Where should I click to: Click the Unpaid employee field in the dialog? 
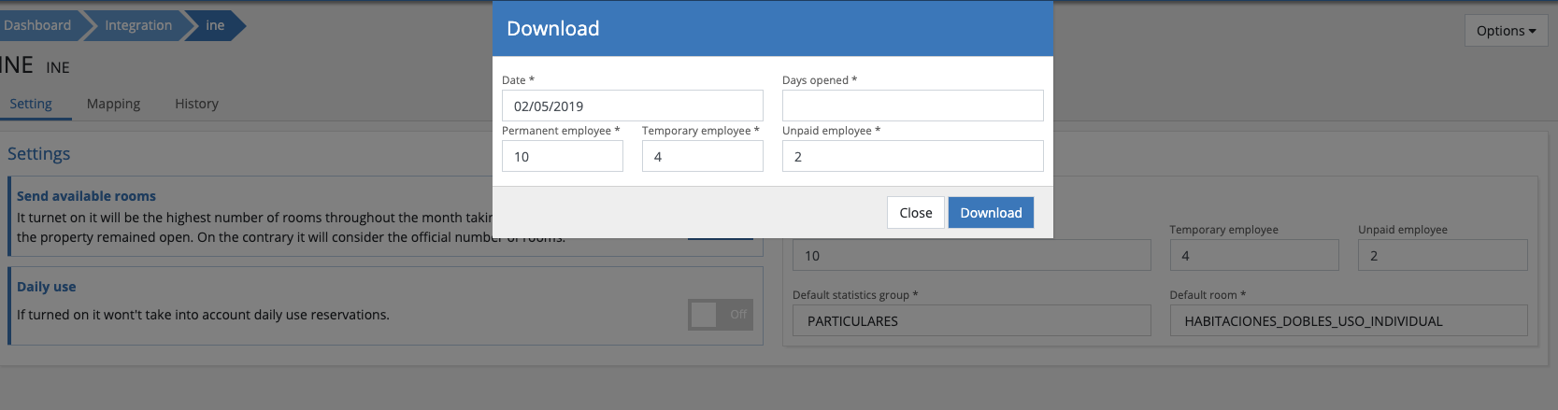point(912,156)
